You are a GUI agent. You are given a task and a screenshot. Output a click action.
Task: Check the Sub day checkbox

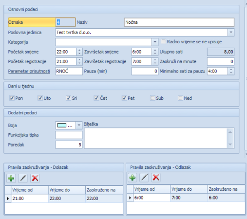pos(152,98)
